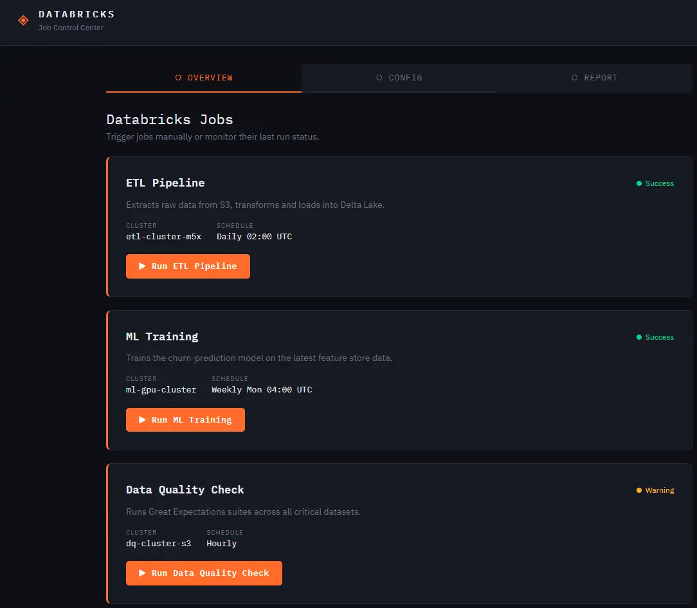This screenshot has height=608, width=697.
Task: Click the Daily 02:00 UTC schedule value
Action: pos(254,237)
